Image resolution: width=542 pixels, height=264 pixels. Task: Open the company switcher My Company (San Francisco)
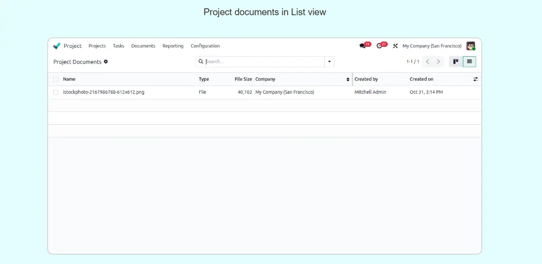click(x=431, y=46)
